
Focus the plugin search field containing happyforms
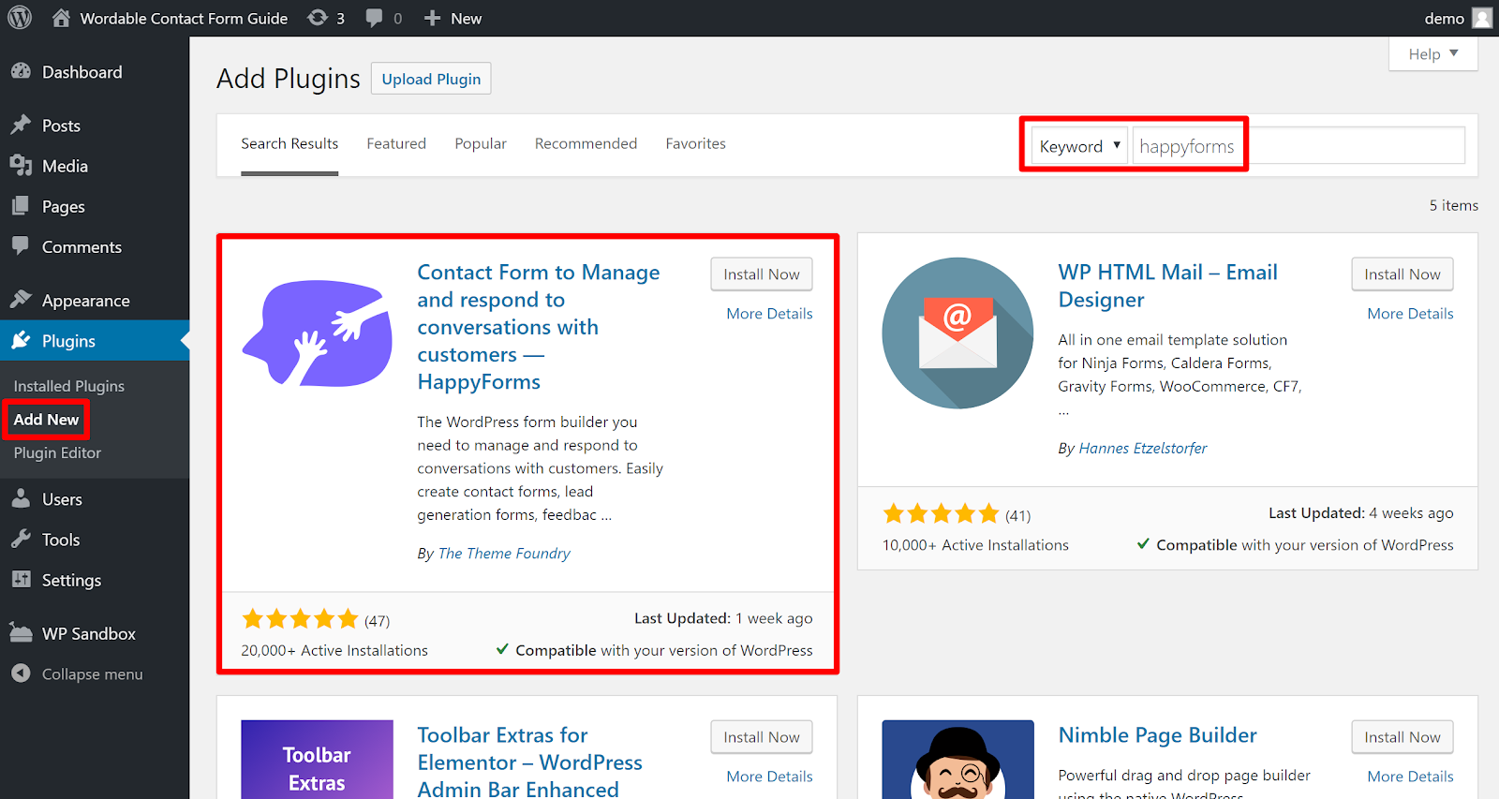click(x=1299, y=146)
